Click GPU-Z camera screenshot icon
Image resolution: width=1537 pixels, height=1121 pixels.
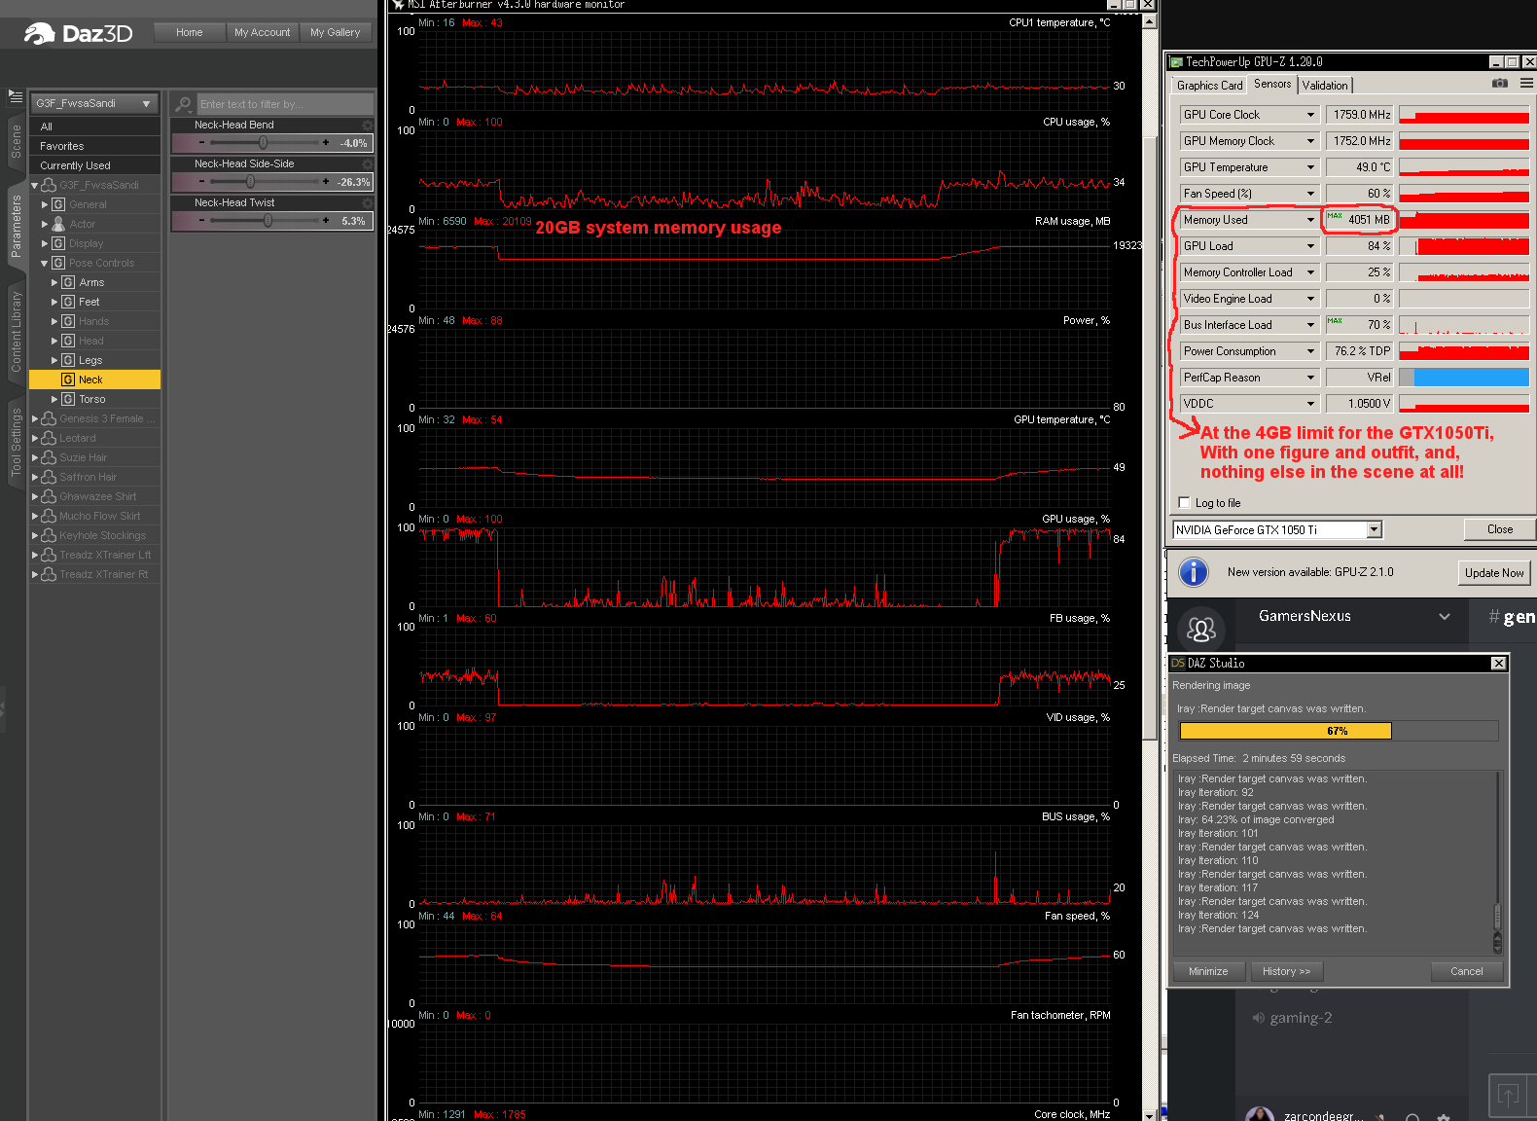[x=1500, y=84]
